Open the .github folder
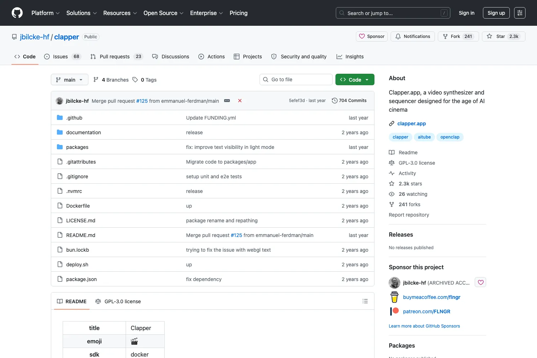This screenshot has height=358, width=537. click(74, 118)
